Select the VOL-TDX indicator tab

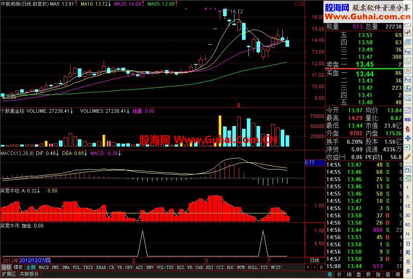click(x=165, y=267)
